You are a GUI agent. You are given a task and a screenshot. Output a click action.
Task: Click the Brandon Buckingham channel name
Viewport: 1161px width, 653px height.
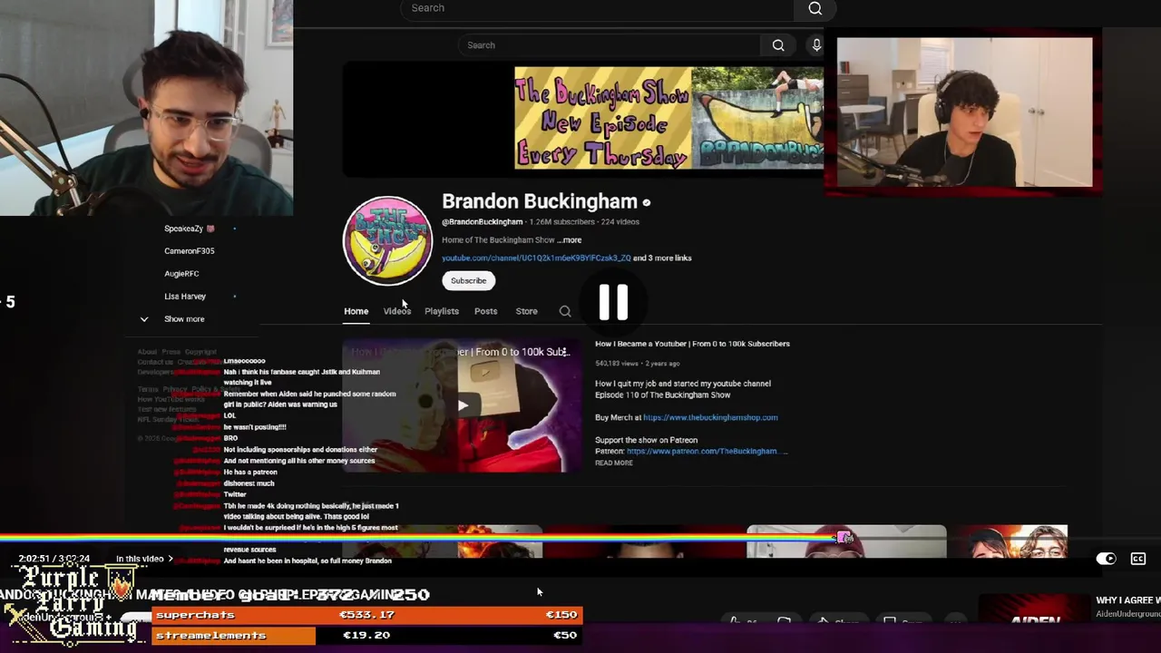click(540, 201)
